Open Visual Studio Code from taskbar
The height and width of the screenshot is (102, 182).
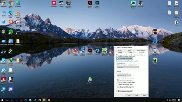tap(35, 100)
